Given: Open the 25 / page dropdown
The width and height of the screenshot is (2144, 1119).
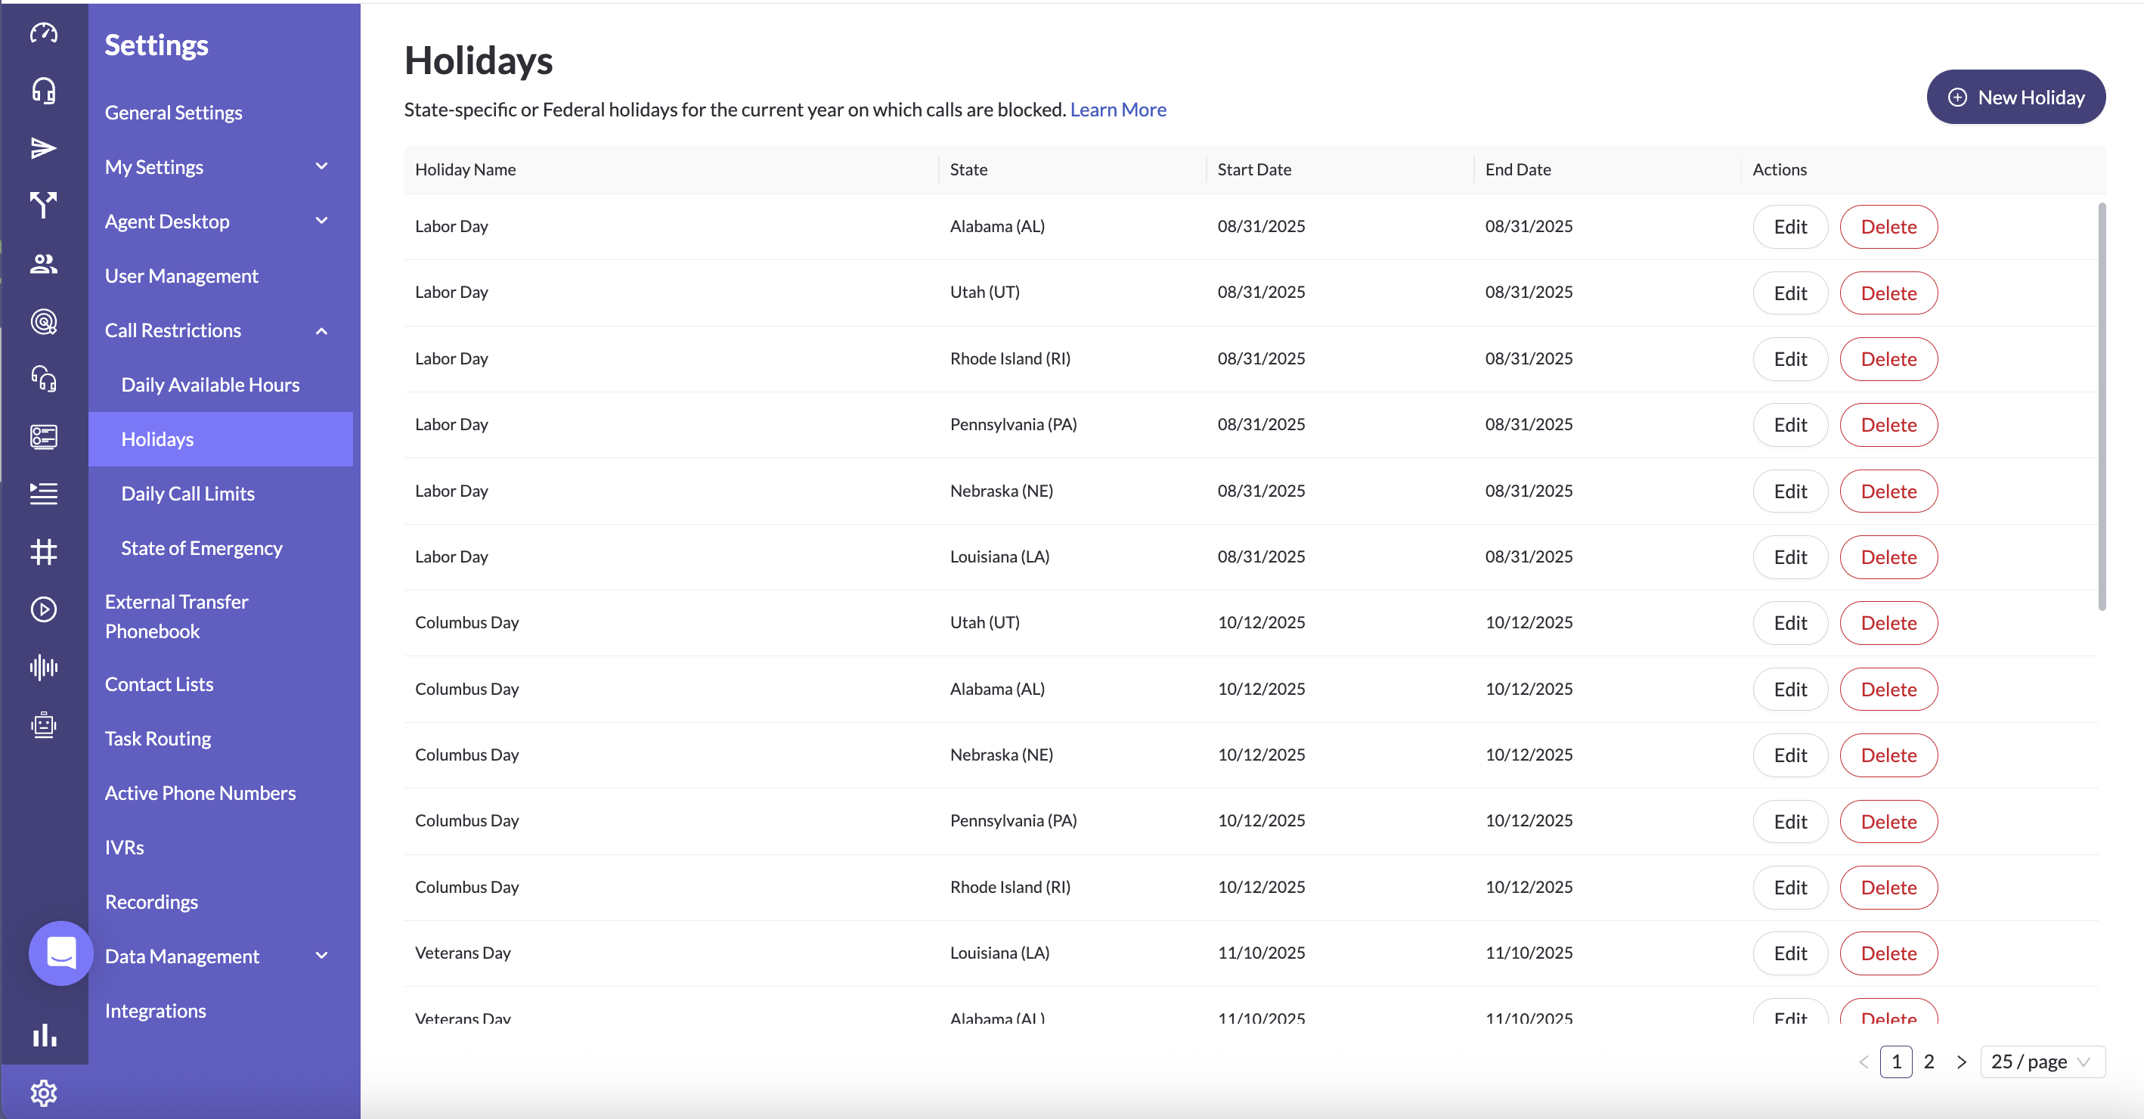Looking at the screenshot, I should (2042, 1062).
